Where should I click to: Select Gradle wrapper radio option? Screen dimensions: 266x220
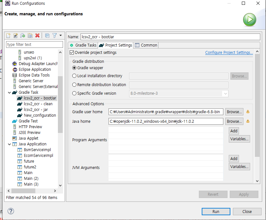(74, 68)
